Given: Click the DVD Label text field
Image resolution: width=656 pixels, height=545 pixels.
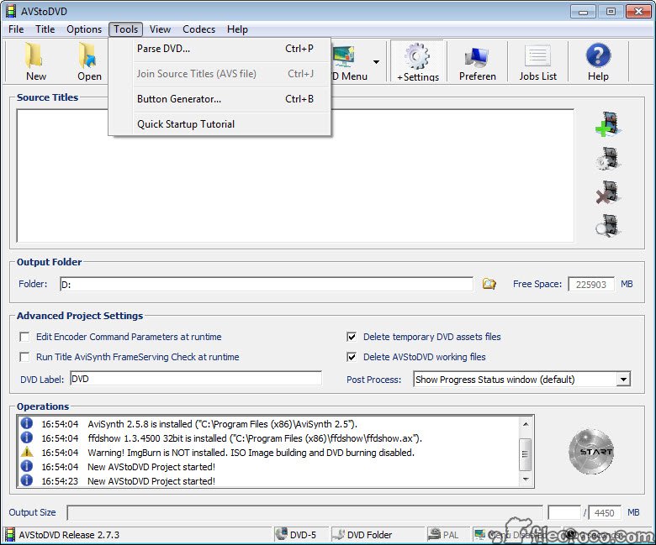Looking at the screenshot, I should (x=196, y=379).
